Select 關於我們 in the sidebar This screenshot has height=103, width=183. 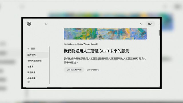(x=37, y=55)
